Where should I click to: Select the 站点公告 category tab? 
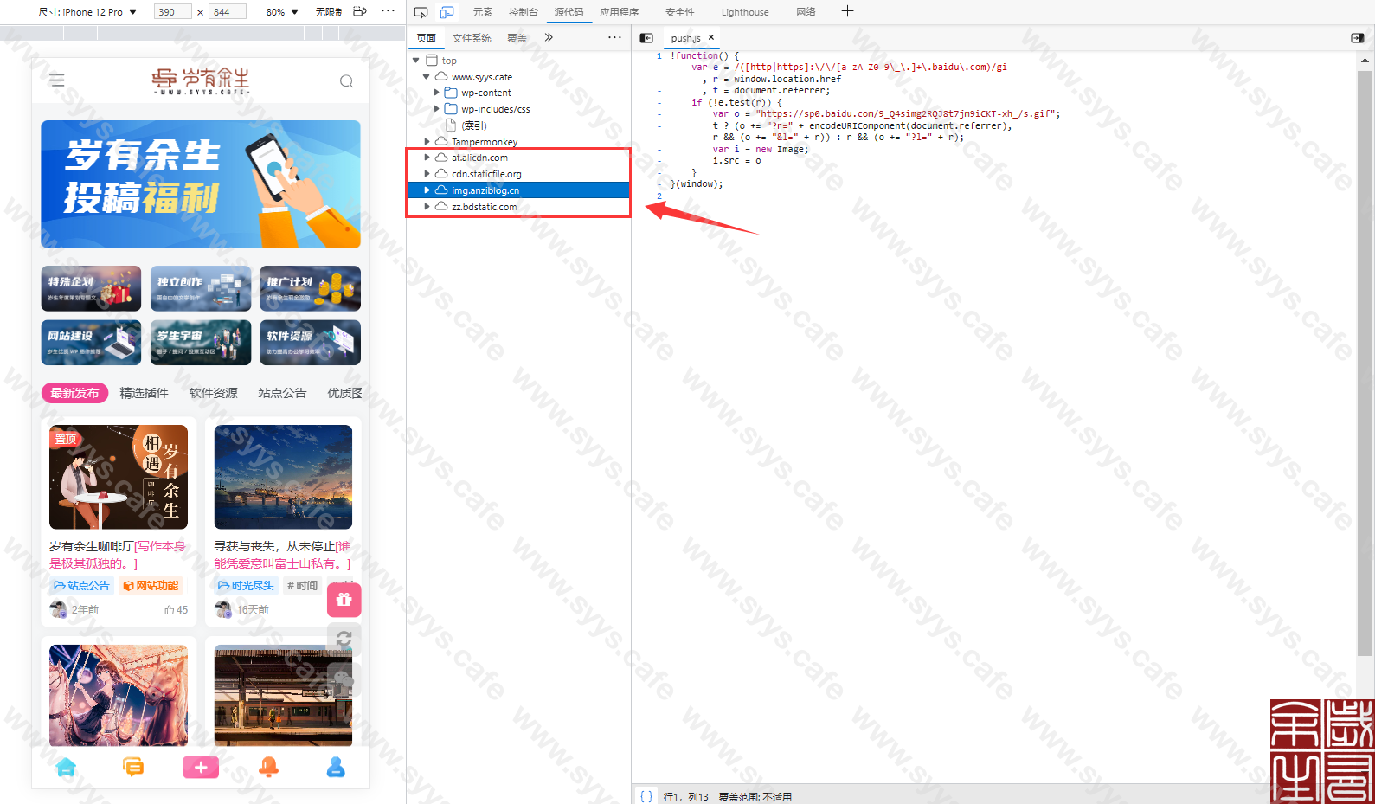[282, 393]
